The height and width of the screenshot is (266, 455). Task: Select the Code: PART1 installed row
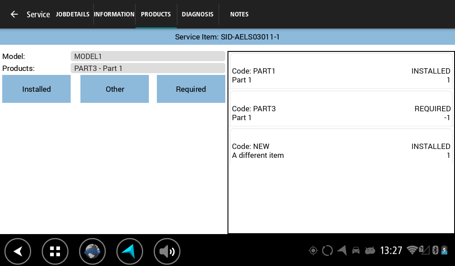click(x=341, y=71)
